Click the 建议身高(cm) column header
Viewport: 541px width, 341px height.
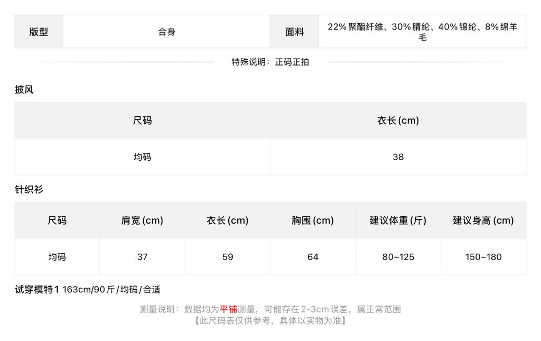pos(483,220)
